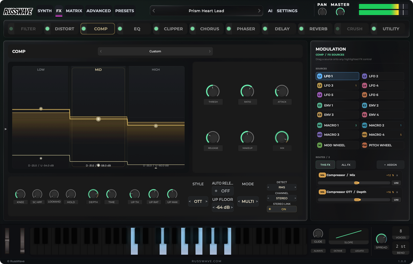Click the GLIDE knob
Viewport: 413px width, 264px height.
point(318,233)
